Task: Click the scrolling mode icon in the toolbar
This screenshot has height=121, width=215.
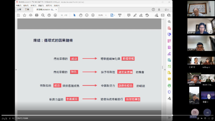Action: pos(120,15)
